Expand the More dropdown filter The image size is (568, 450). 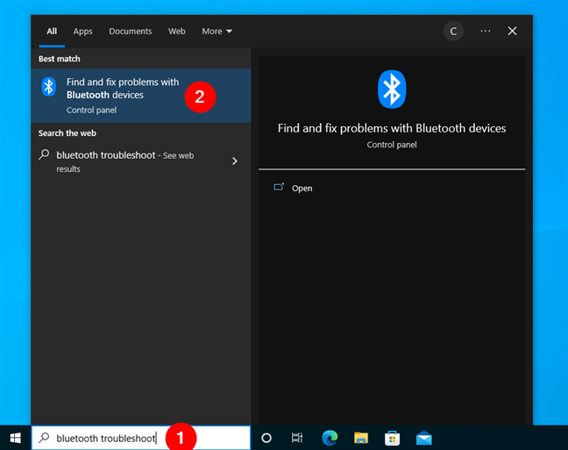coord(217,32)
